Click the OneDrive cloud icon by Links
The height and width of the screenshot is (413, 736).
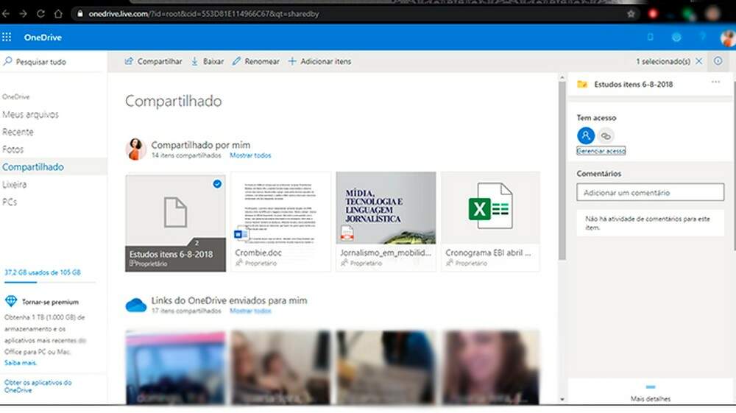[136, 305]
